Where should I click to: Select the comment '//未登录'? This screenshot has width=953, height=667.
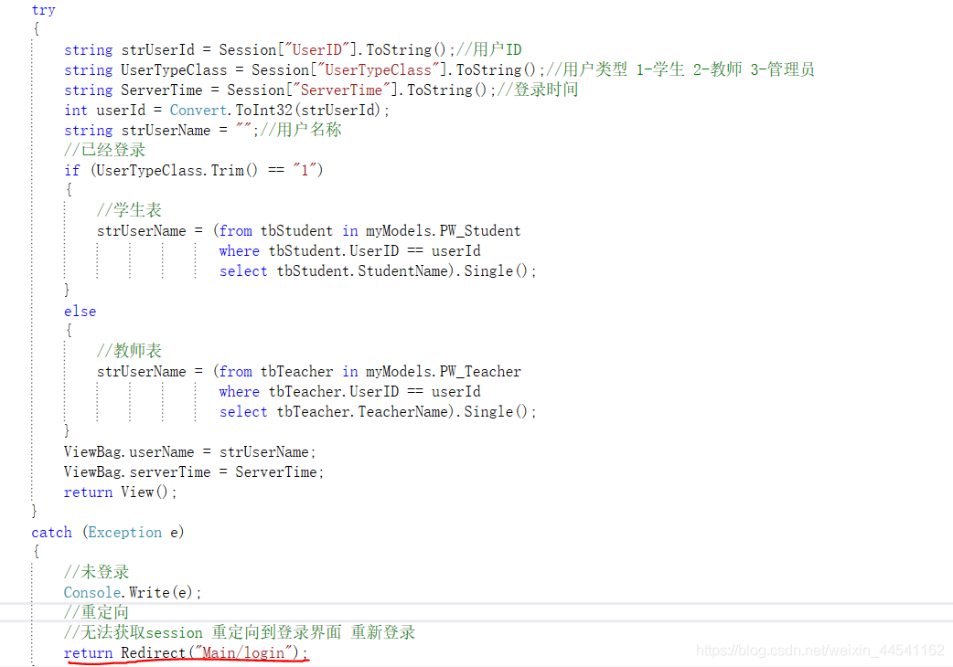click(x=96, y=572)
